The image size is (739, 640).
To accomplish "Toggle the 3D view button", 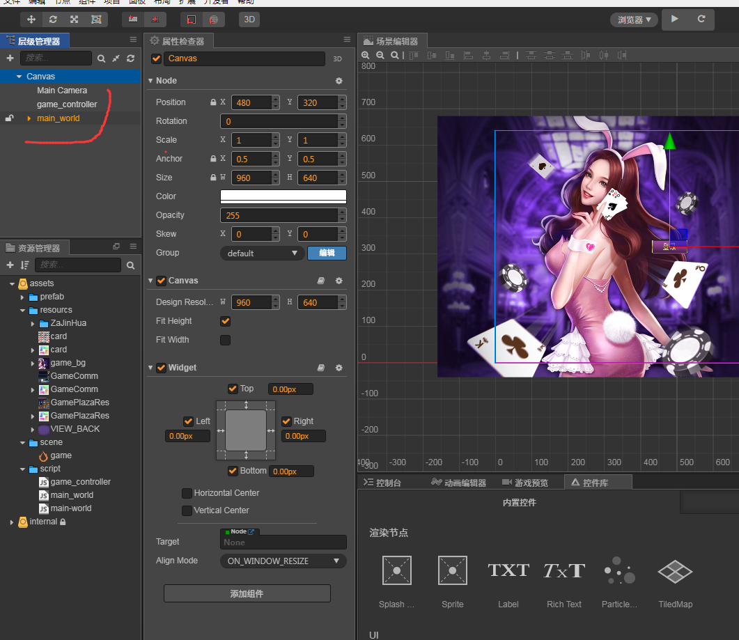I will pos(249,19).
